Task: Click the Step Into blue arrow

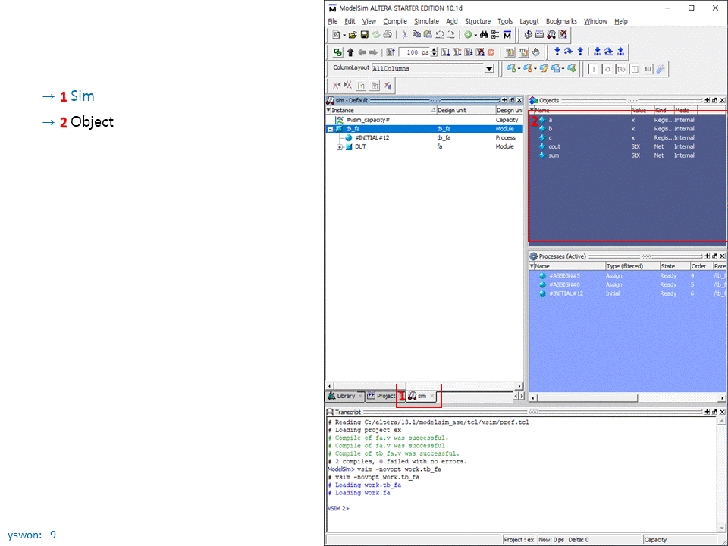Action: click(x=557, y=51)
